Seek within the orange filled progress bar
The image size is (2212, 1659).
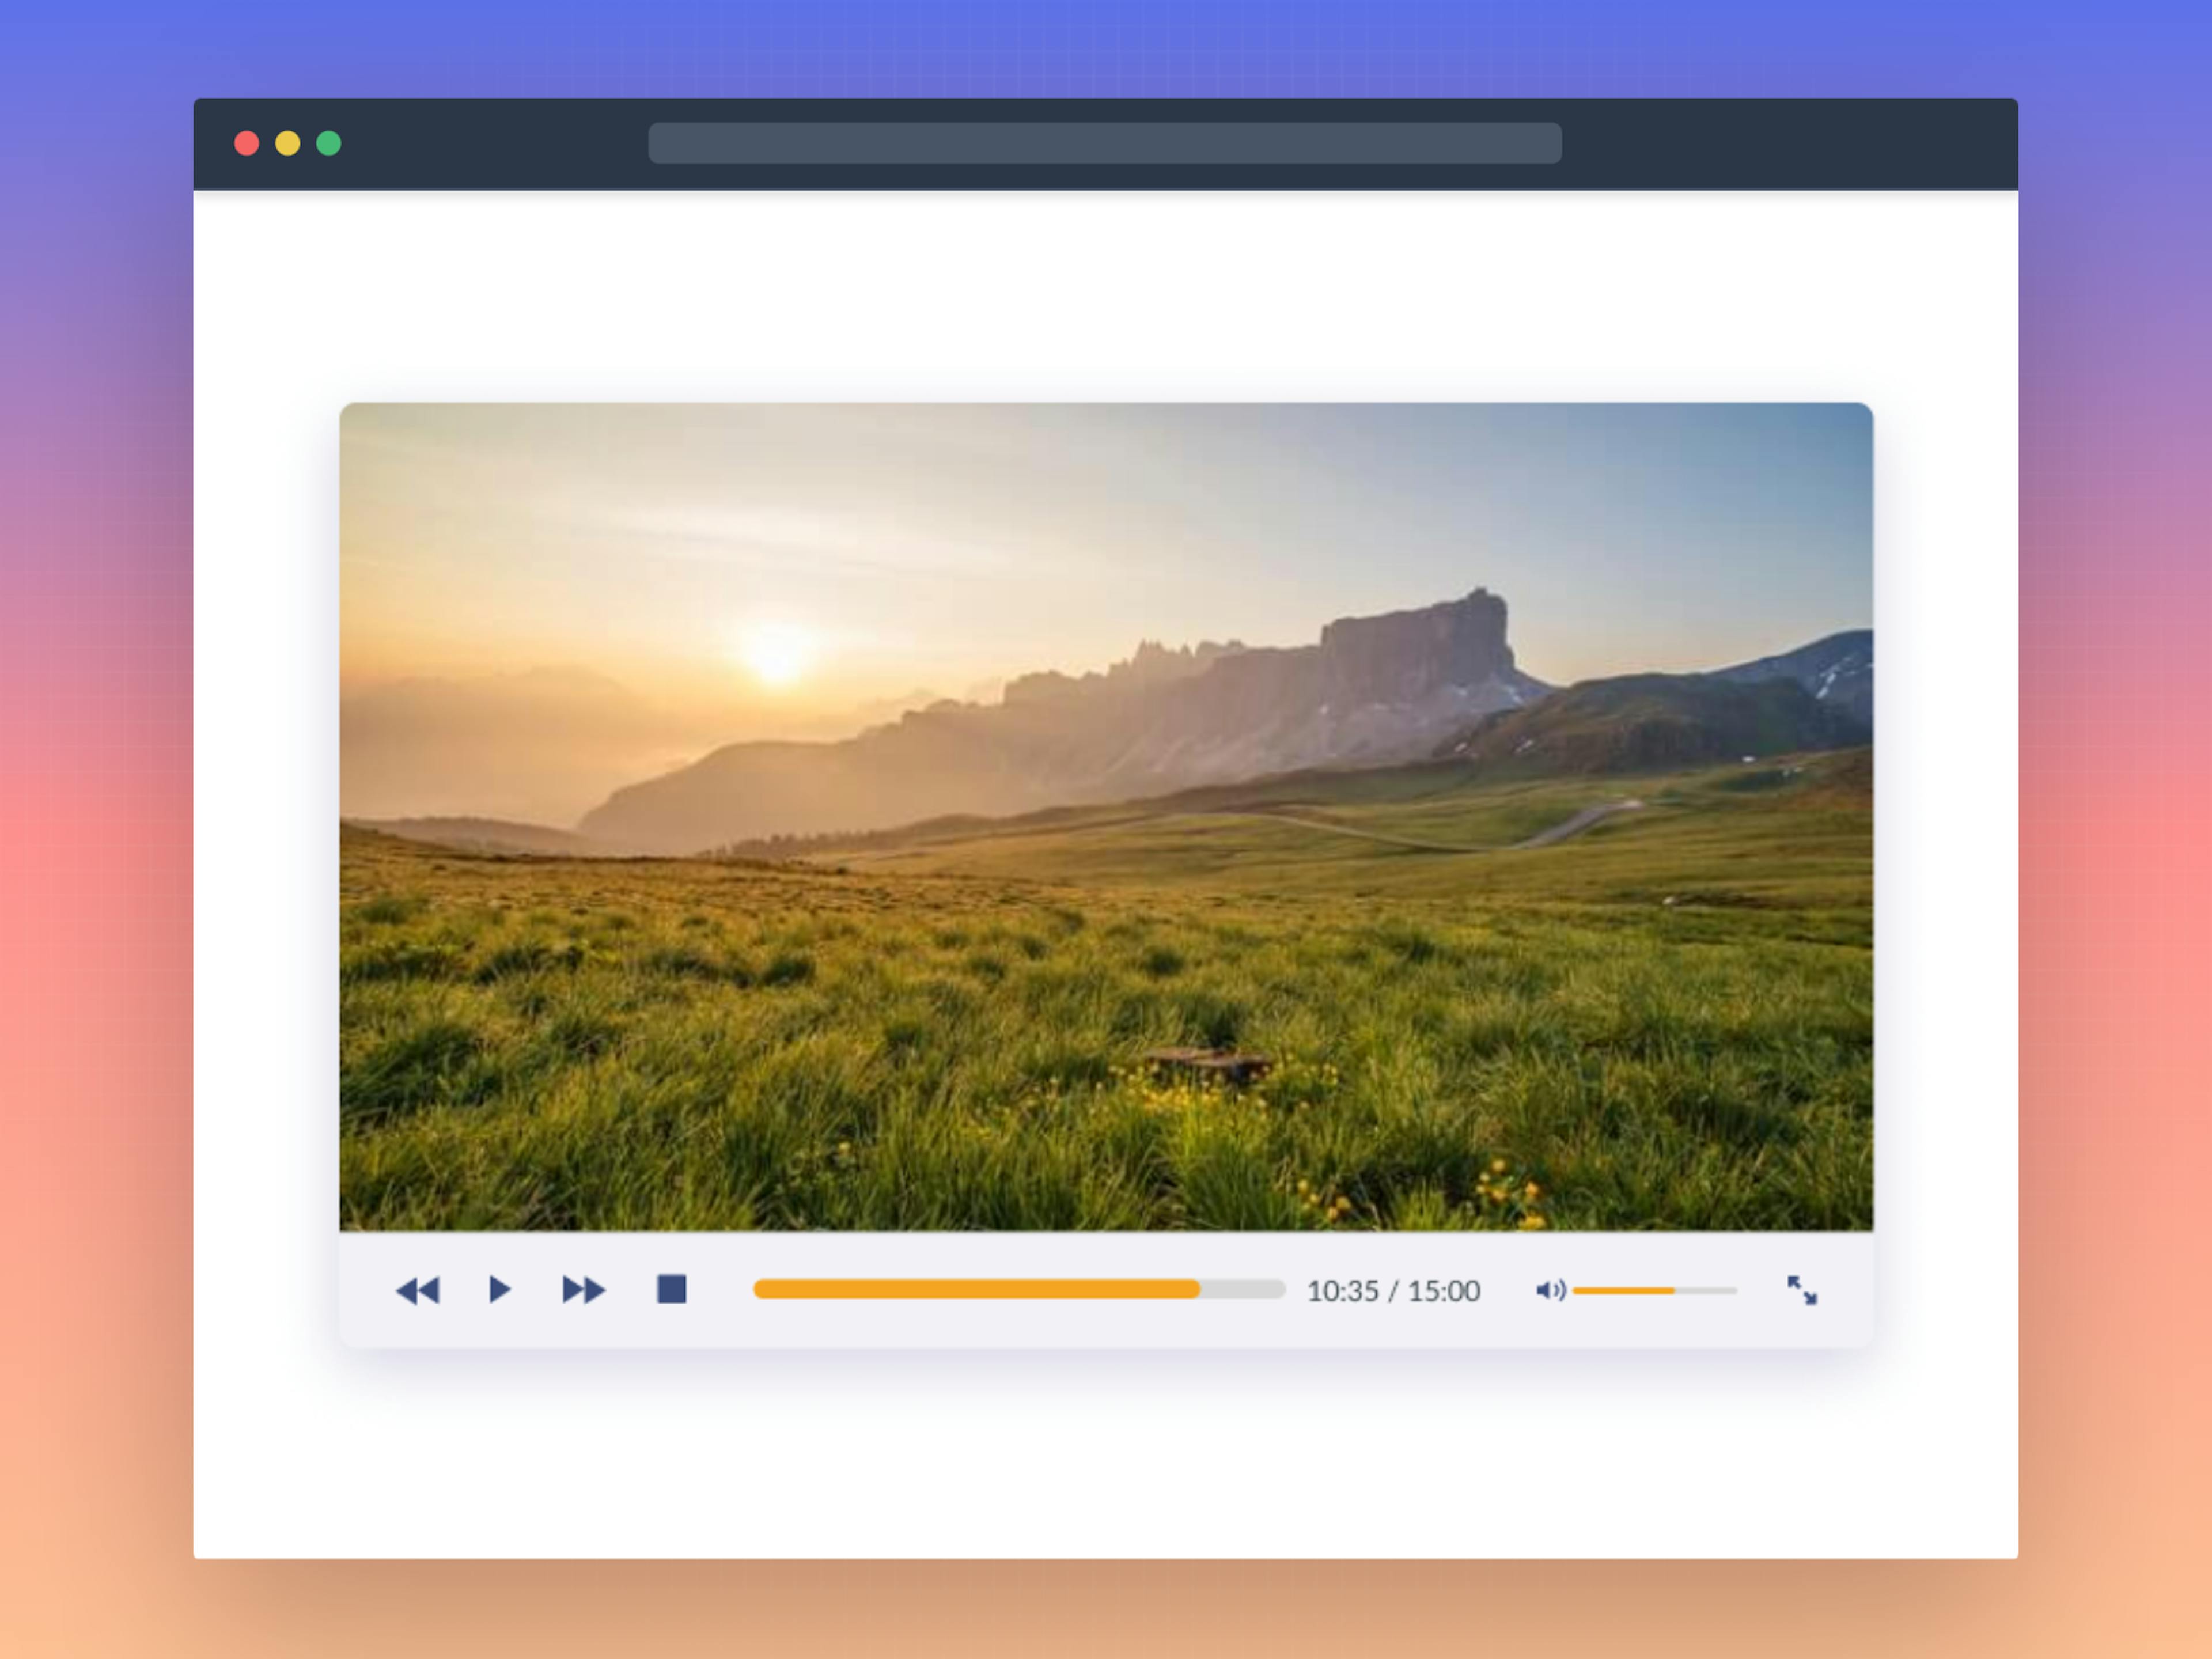point(975,1289)
